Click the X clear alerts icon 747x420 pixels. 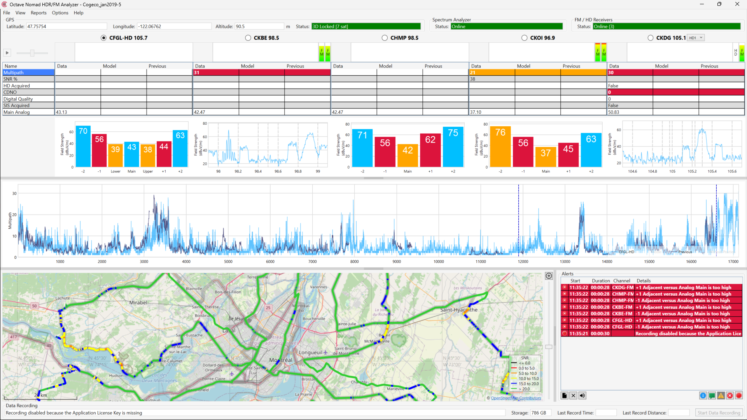tap(573, 396)
